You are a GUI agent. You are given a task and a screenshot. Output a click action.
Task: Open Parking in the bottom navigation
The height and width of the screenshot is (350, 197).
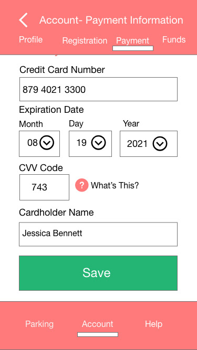tap(39, 324)
